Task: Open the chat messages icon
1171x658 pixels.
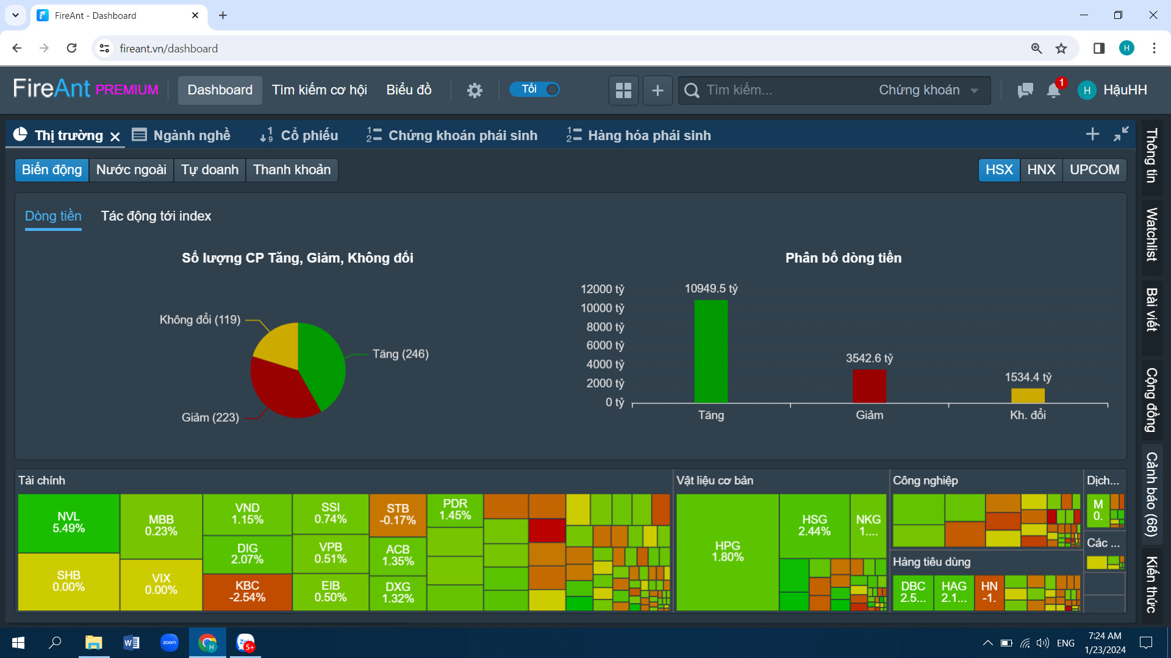Action: tap(1025, 90)
